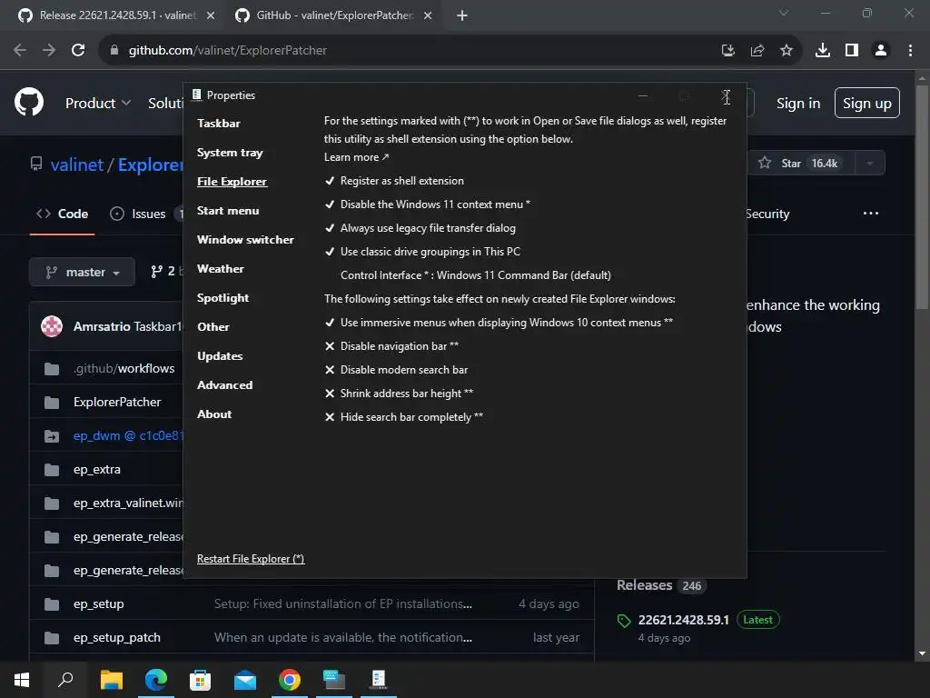Select Taskbar section in Properties
This screenshot has width=930, height=698.
(x=219, y=124)
